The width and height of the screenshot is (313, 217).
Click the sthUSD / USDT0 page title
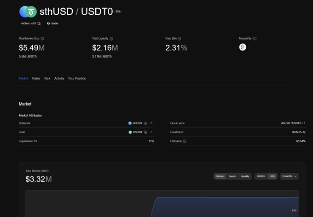point(76,12)
